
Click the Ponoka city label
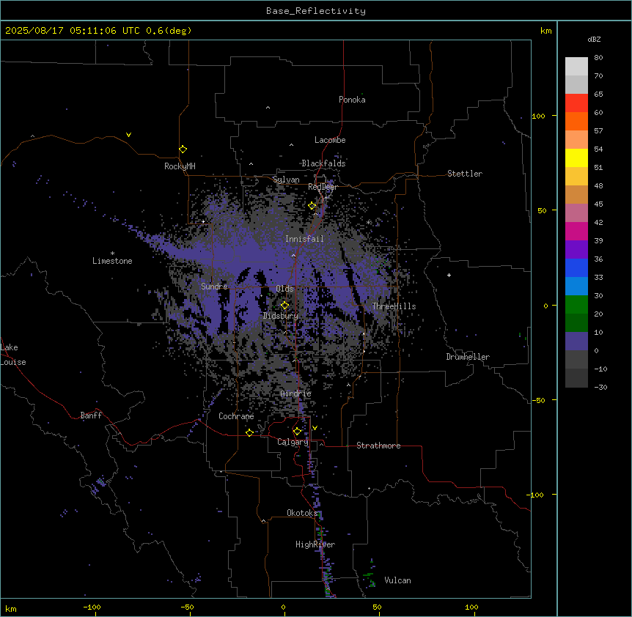352,100
